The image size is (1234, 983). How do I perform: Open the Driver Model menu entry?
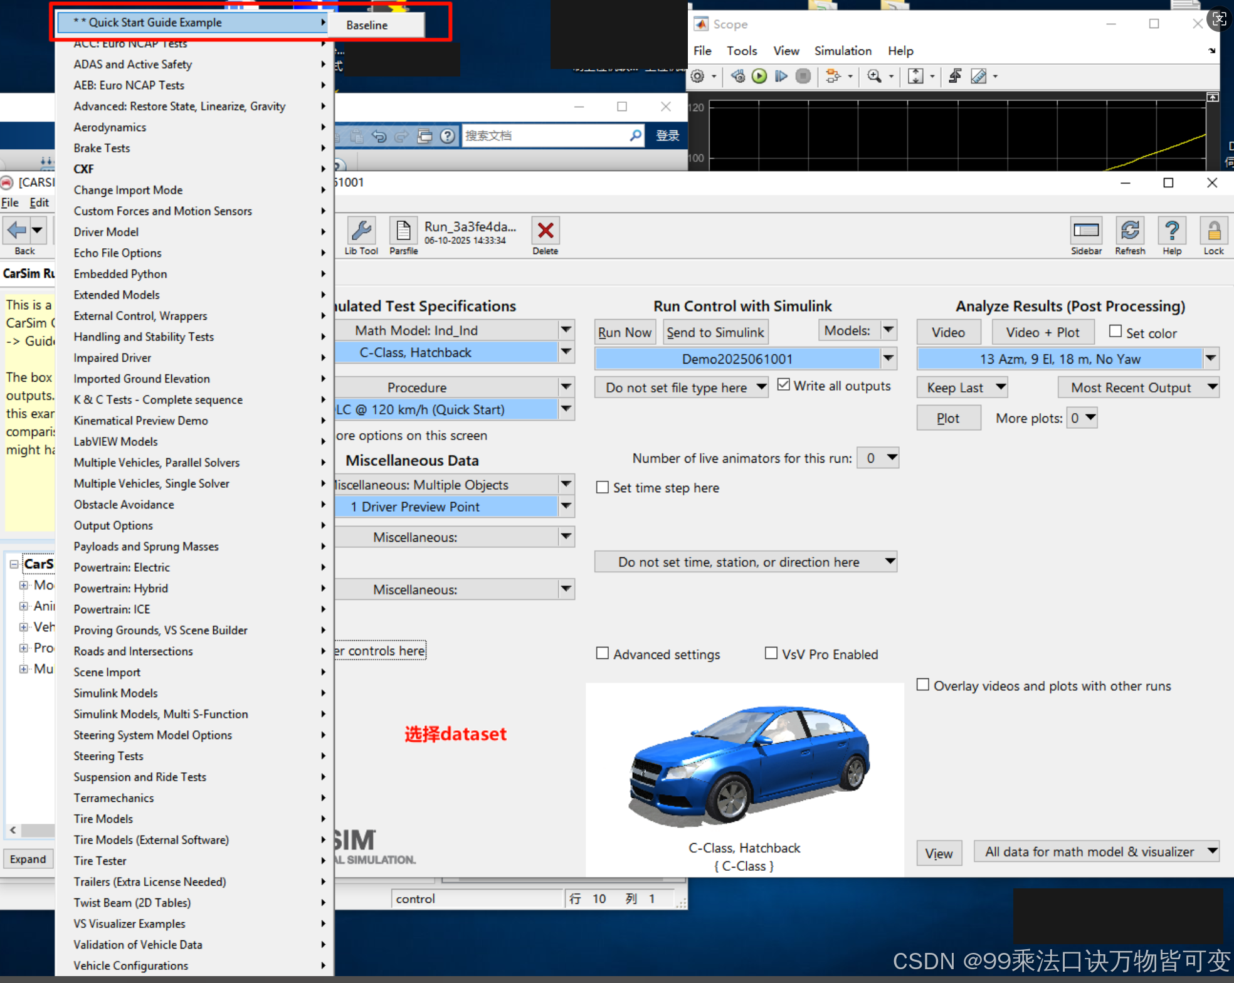107,232
